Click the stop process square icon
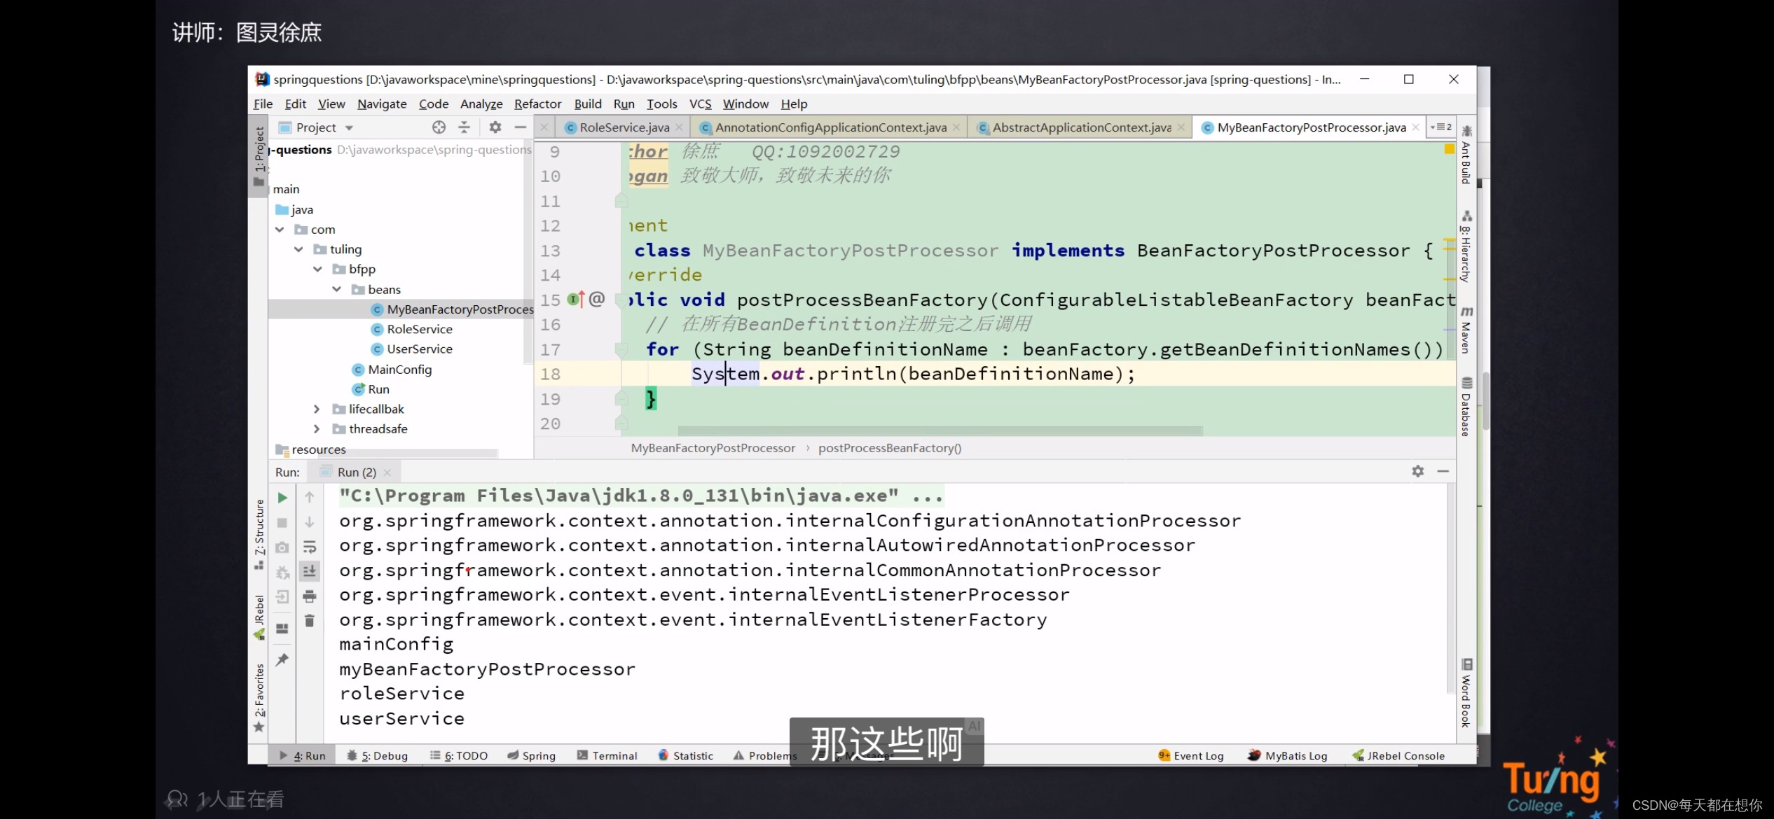The image size is (1774, 819). (x=282, y=523)
